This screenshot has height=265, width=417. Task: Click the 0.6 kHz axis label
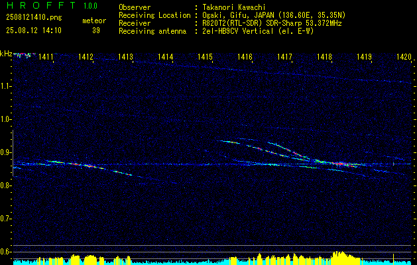[x=5, y=252]
